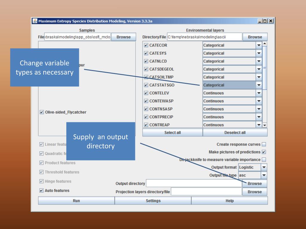Image resolution: width=306 pixels, height=229 pixels.
Task: Enable jackknife variable importance checkbox
Action: (264, 160)
